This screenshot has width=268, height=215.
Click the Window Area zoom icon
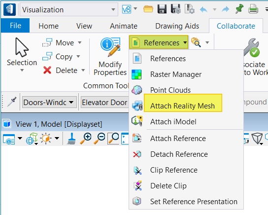click(113, 139)
